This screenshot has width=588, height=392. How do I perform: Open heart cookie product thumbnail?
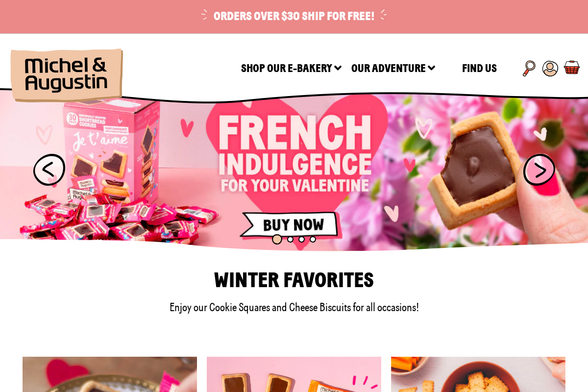110,374
